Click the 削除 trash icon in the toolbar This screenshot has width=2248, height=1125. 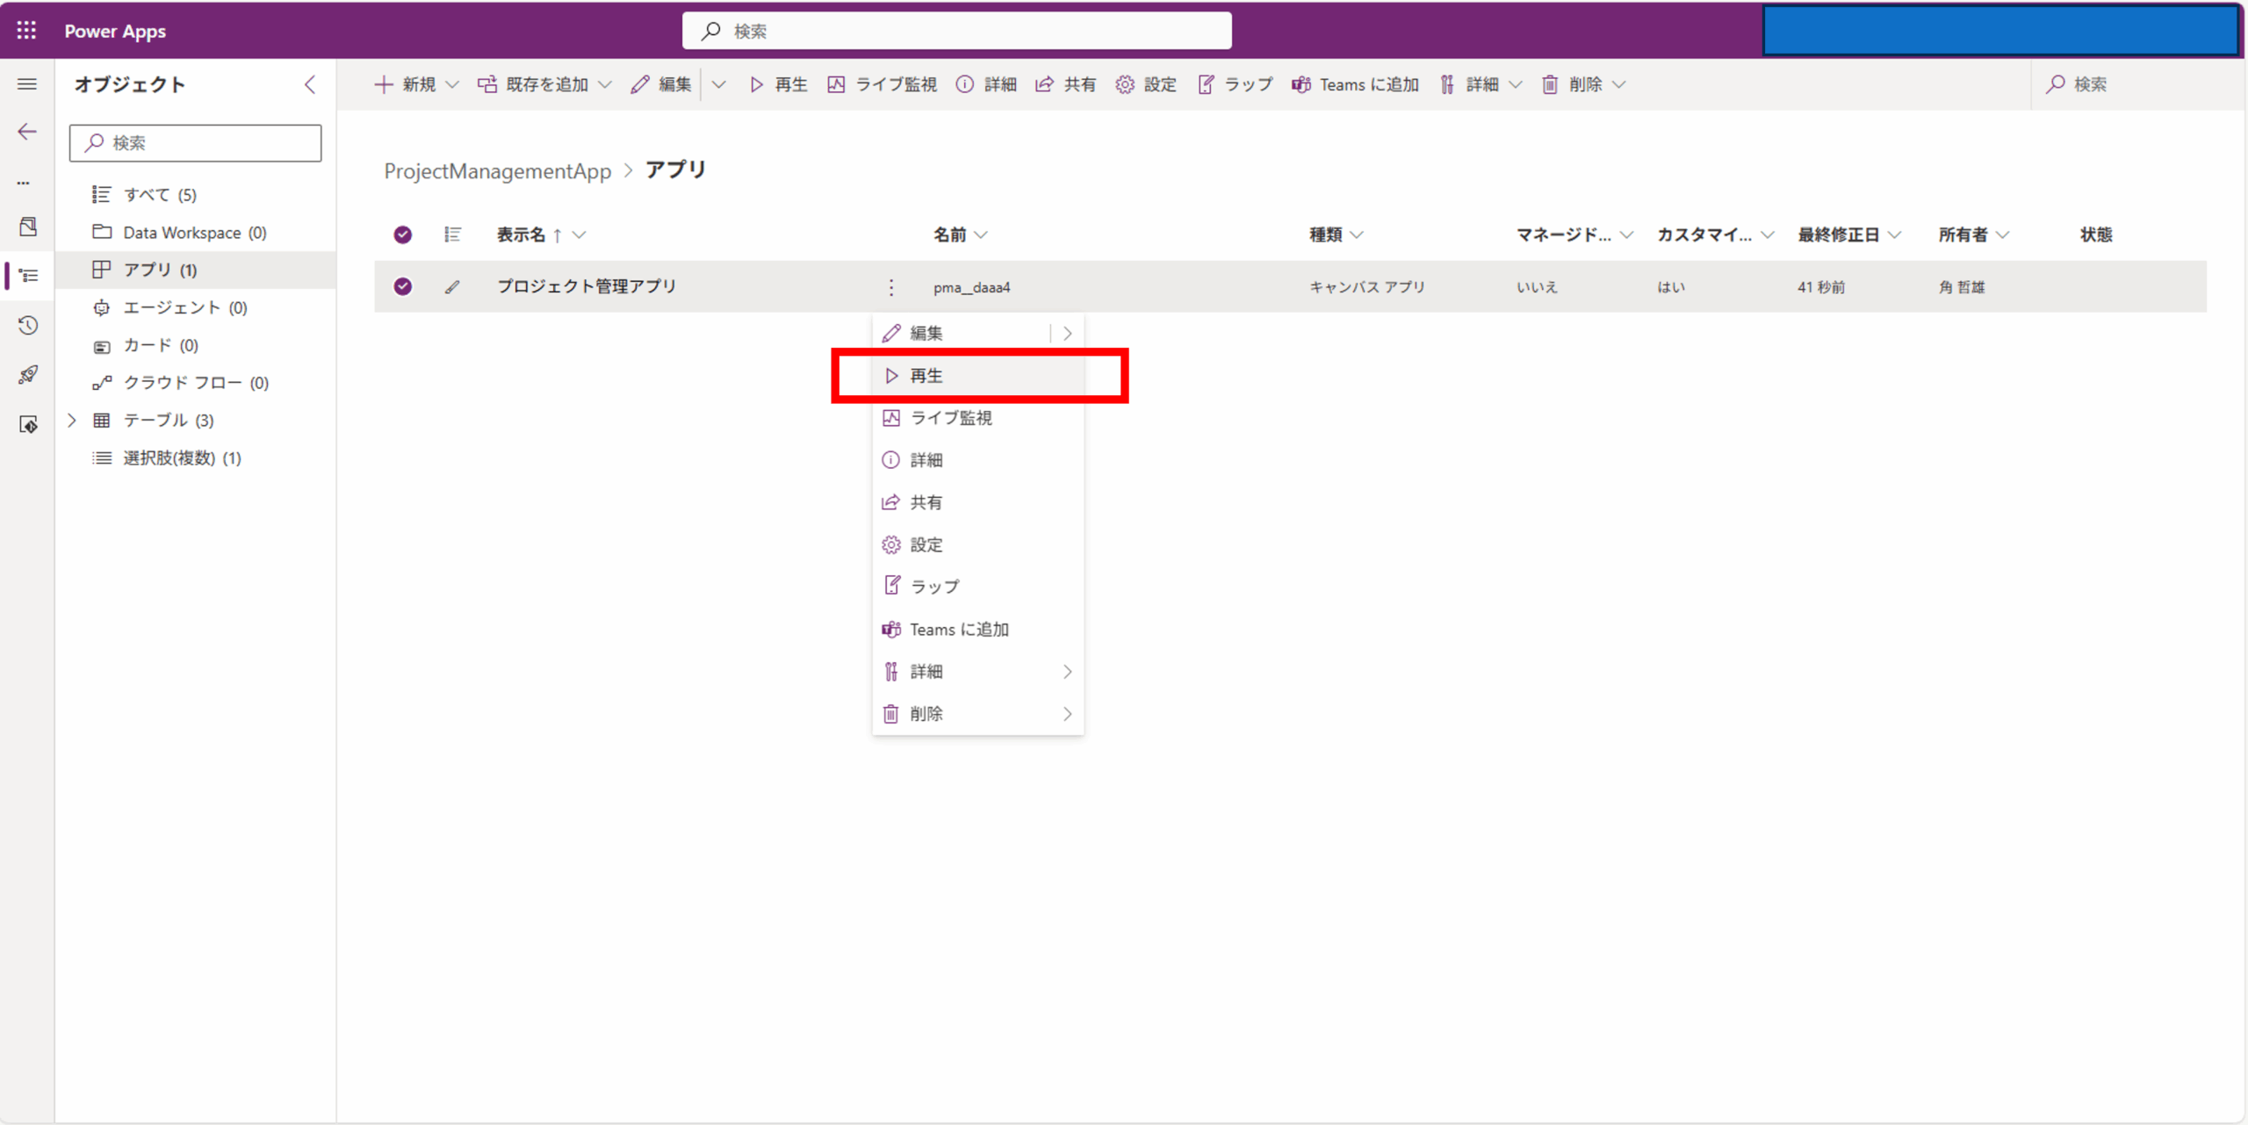pyautogui.click(x=1550, y=84)
